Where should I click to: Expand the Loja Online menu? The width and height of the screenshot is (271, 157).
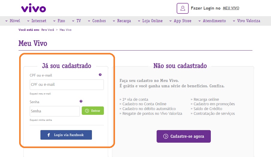(x=150, y=21)
